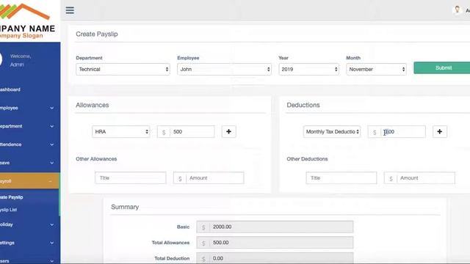Collapse the Payroll sidebar menu
Screen dimensions: 470x264
click(x=29, y=181)
